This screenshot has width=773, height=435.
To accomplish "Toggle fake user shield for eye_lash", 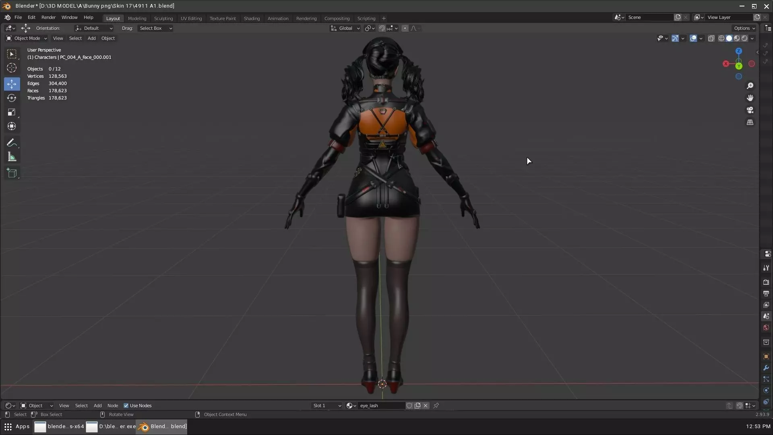I will pyautogui.click(x=409, y=406).
